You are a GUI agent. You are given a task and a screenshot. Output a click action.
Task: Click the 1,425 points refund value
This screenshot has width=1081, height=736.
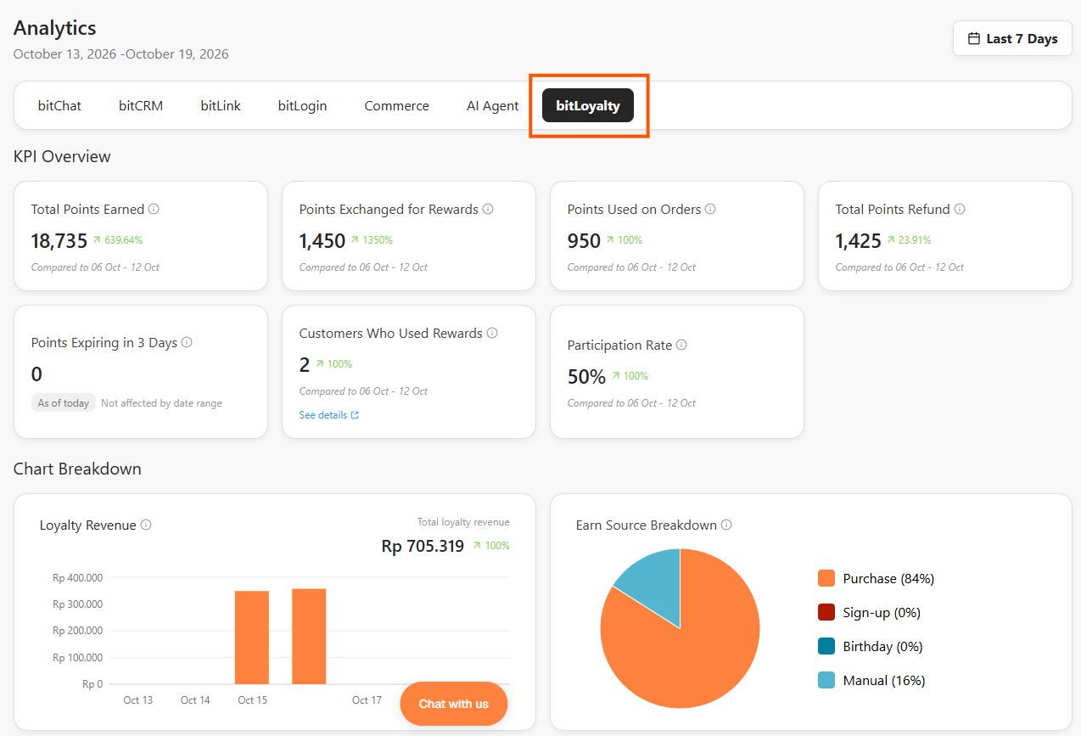[x=859, y=241]
